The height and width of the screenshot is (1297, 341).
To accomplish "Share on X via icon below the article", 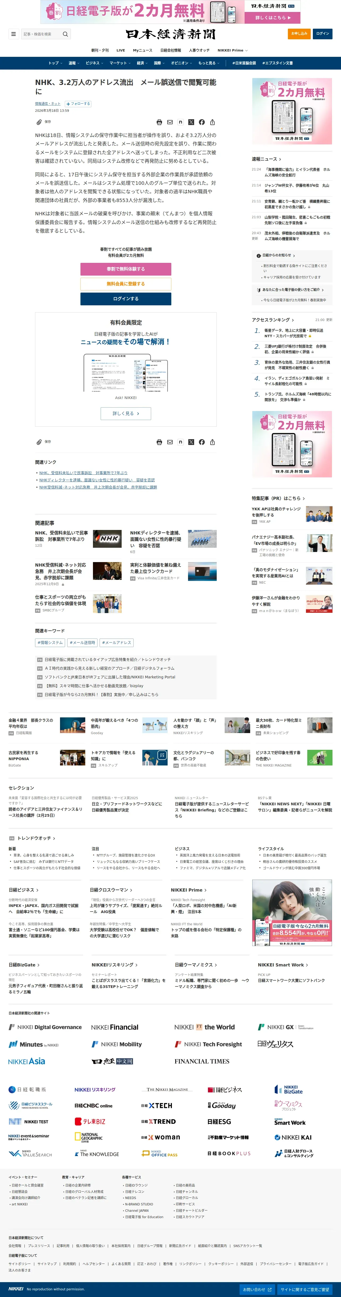I will [x=191, y=442].
